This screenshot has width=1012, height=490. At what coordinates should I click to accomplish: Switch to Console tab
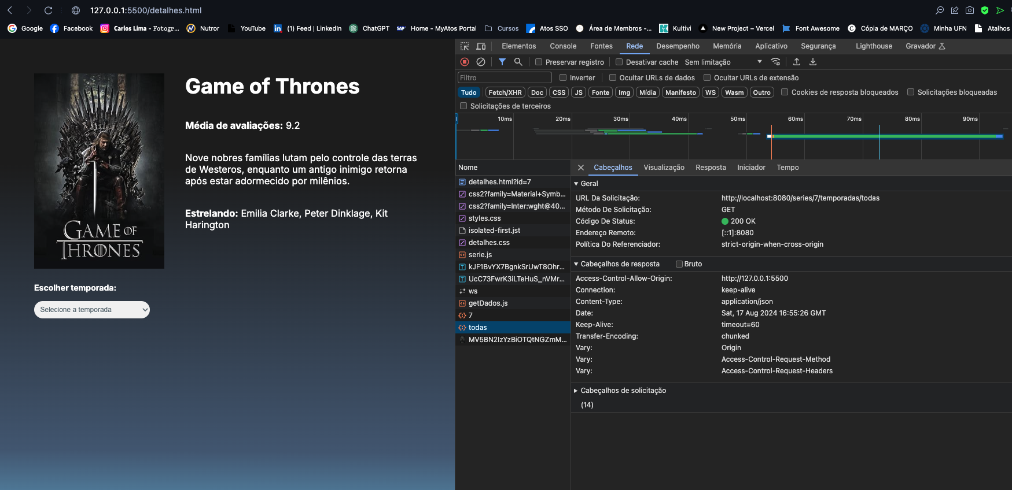[x=563, y=46]
